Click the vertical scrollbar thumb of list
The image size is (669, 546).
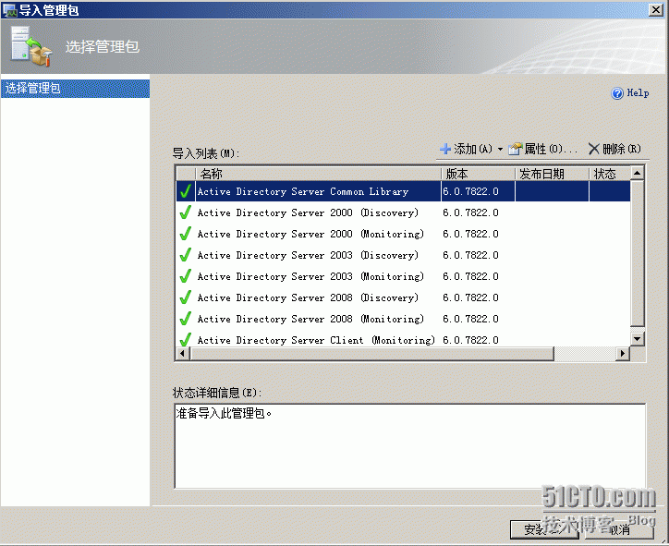tap(637, 253)
